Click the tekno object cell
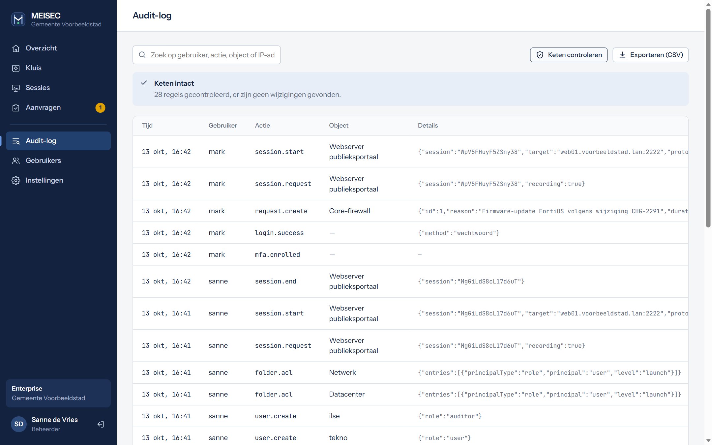Screen dimensions: 712x445 338,438
